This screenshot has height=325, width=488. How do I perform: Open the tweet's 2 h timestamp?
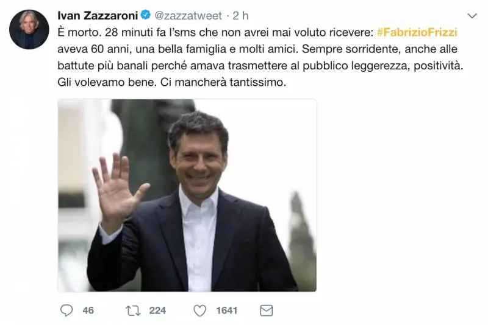point(240,16)
